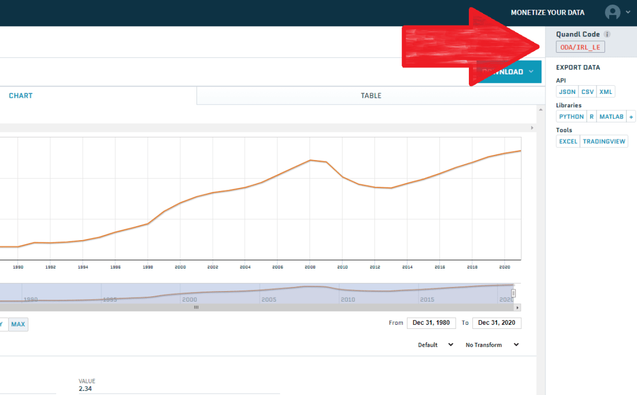Export data as JSON
This screenshot has width=637, height=395.
point(567,92)
